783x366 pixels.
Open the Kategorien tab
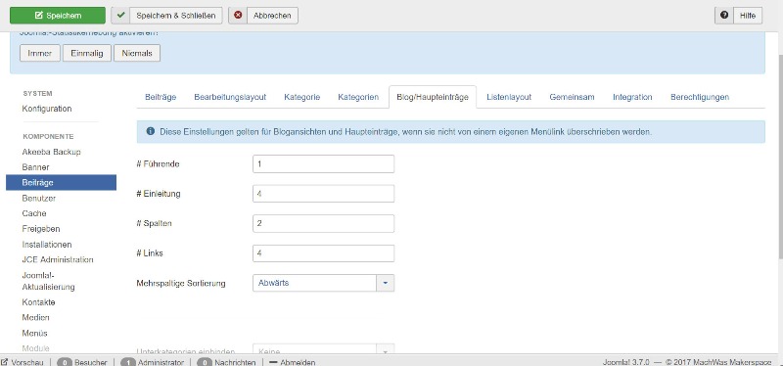pyautogui.click(x=358, y=97)
